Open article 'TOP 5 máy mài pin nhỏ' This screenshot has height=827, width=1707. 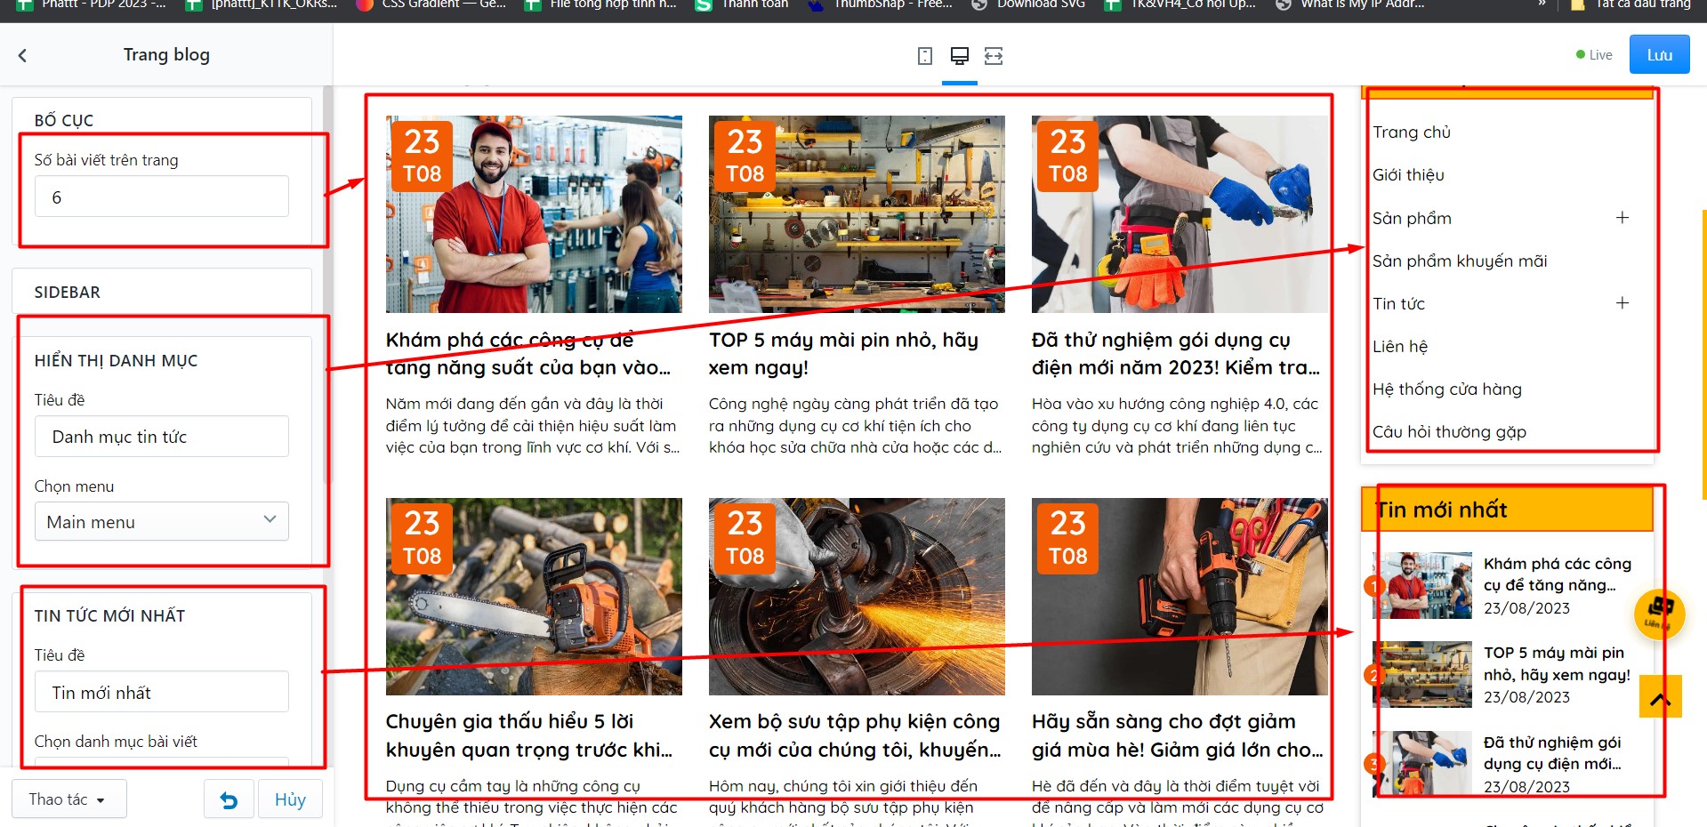(x=843, y=354)
